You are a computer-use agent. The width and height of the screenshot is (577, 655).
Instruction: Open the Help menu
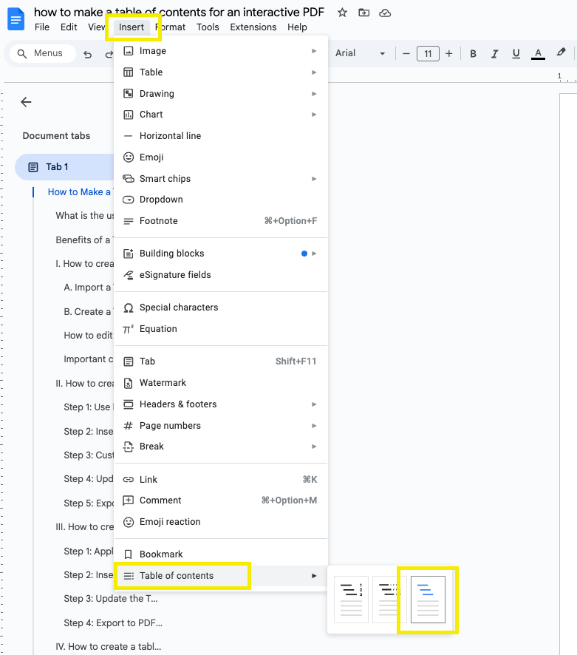tap(297, 27)
